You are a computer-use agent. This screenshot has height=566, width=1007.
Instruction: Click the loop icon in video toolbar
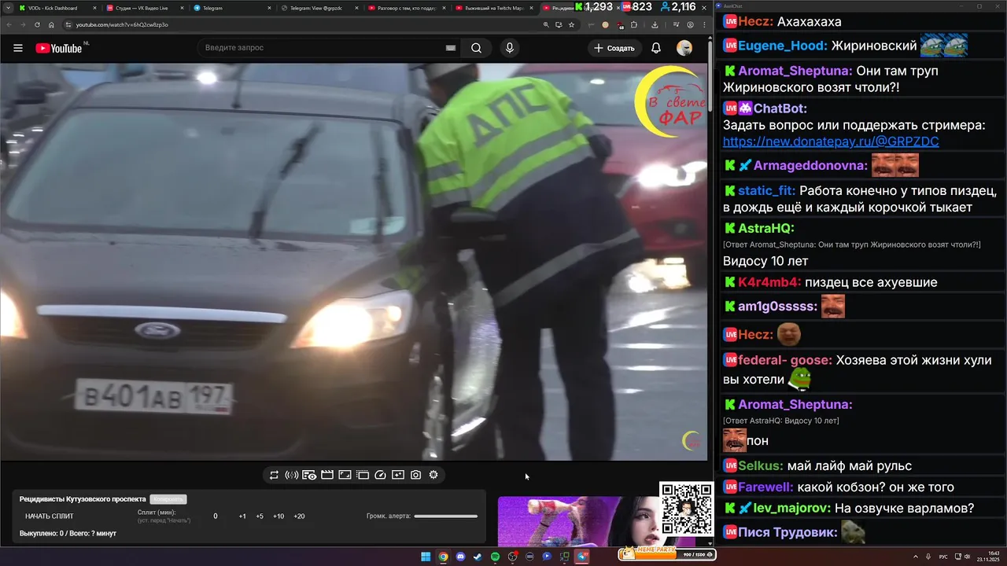(274, 475)
